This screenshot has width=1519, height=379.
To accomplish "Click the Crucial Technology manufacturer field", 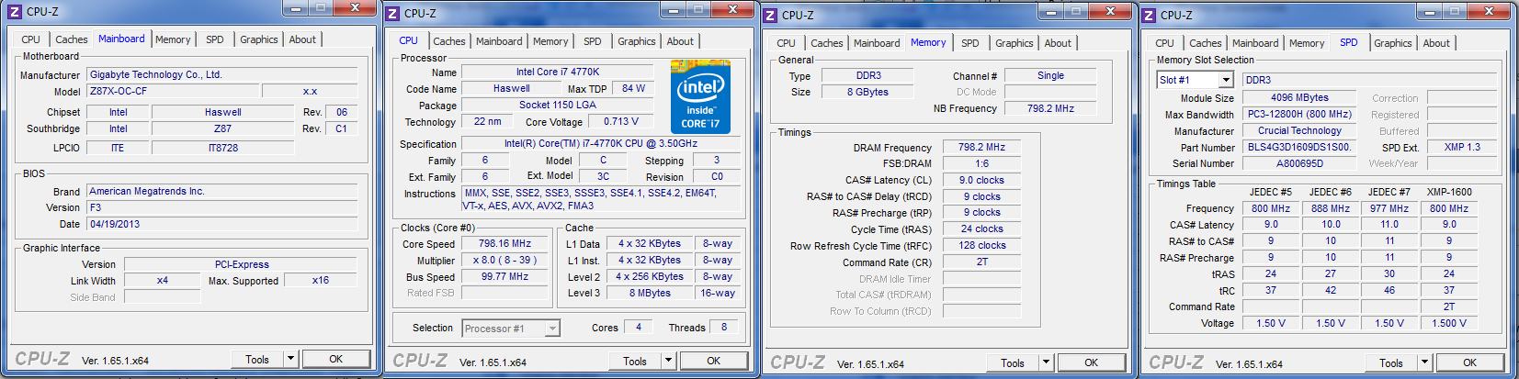I will [1299, 130].
